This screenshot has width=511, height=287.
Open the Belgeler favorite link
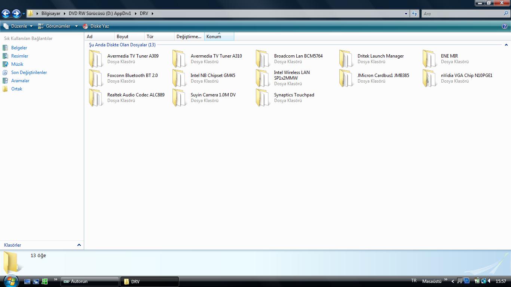[x=19, y=48]
